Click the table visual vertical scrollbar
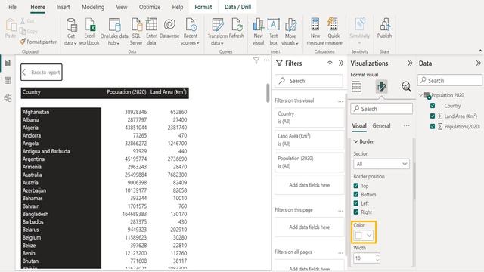Screen dimensions: 484x272 coord(268,93)
